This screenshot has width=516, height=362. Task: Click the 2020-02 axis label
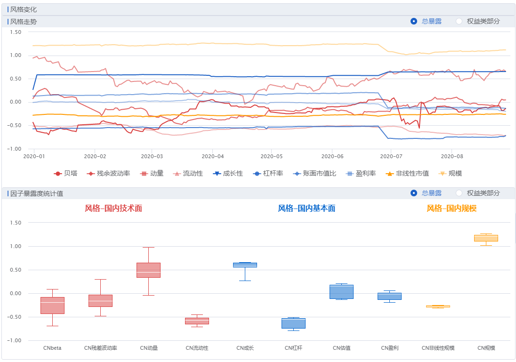[95, 156]
